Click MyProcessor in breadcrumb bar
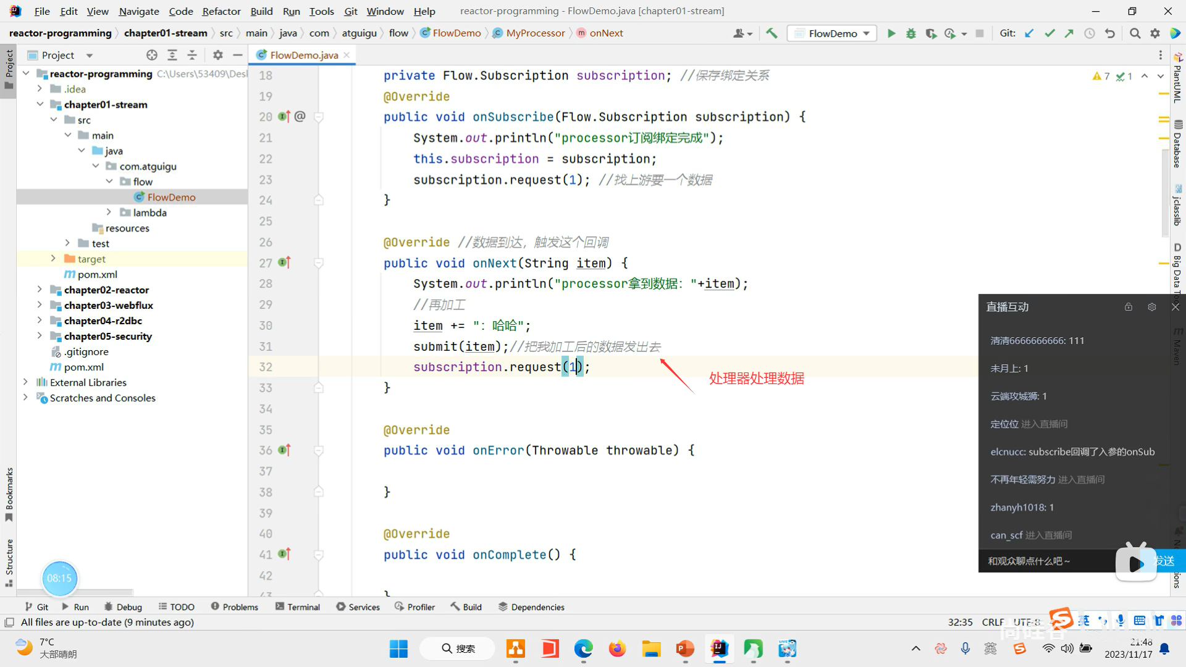 click(535, 33)
